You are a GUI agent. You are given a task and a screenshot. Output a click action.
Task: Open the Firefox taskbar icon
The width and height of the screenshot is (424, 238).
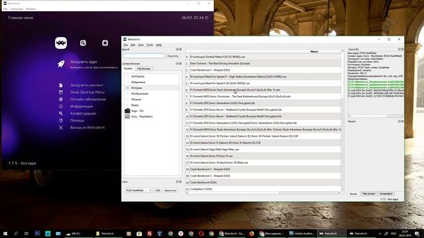252,233
